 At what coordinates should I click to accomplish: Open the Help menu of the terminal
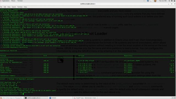click(25, 7)
